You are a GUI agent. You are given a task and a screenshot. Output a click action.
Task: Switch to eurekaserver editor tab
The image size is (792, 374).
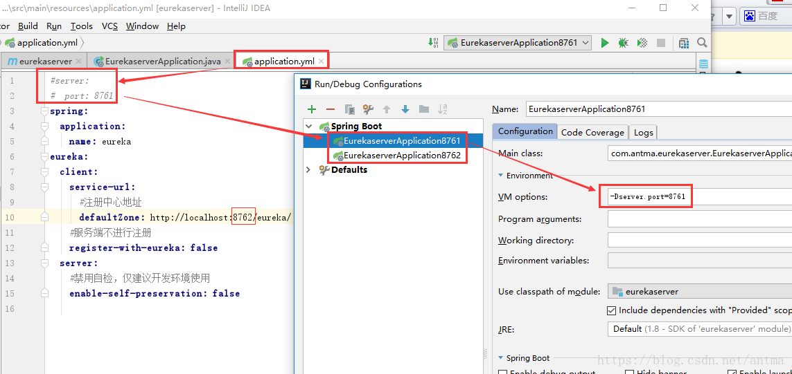coord(44,61)
